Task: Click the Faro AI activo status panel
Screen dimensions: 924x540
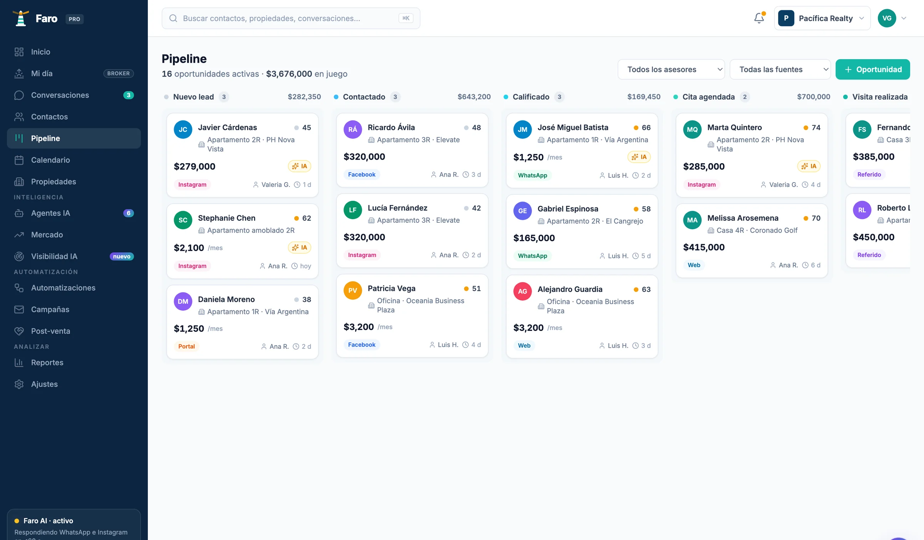Action: 74,525
